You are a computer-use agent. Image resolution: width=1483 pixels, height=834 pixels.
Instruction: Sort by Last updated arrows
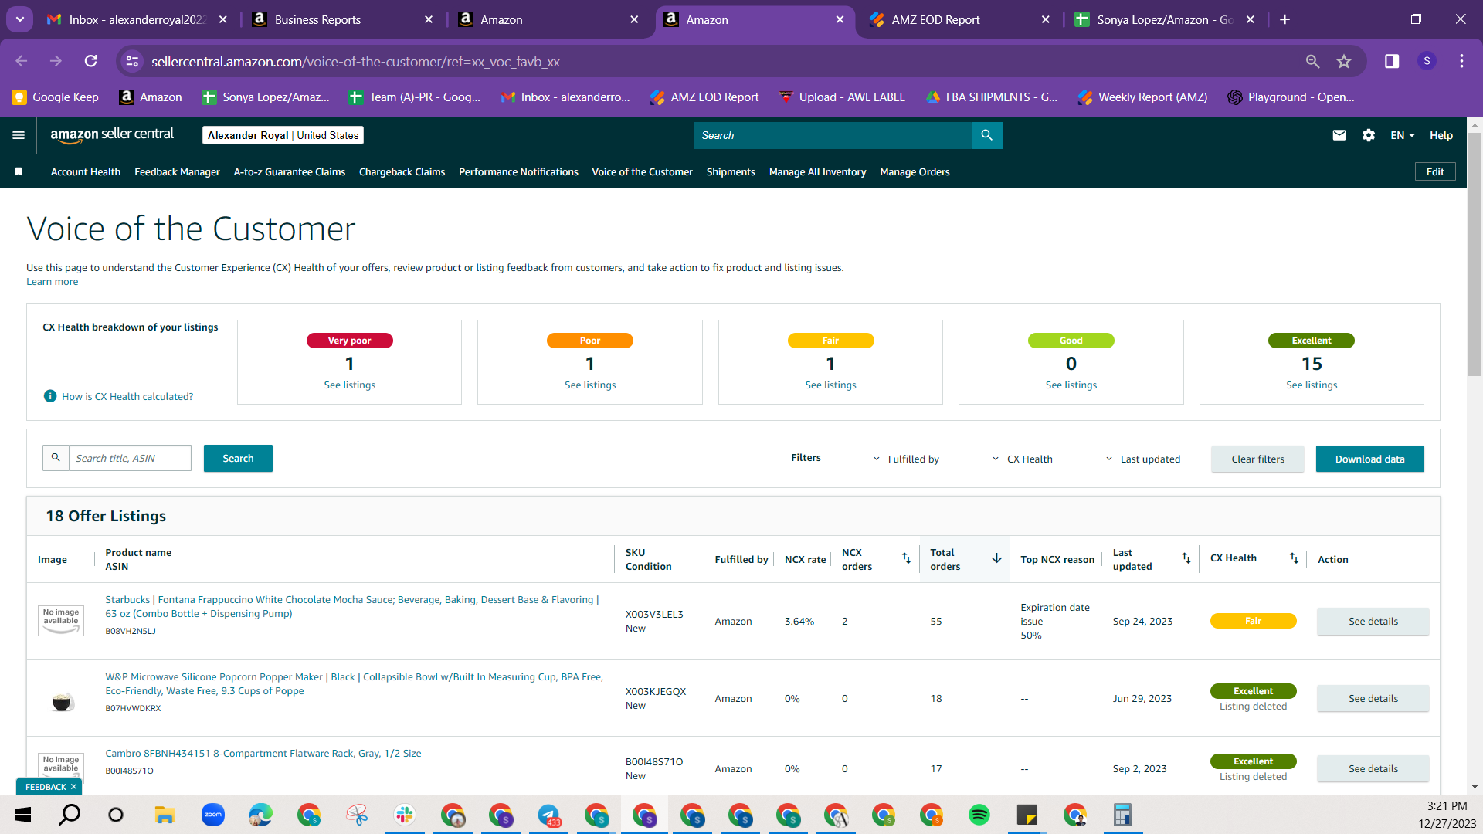(x=1186, y=558)
